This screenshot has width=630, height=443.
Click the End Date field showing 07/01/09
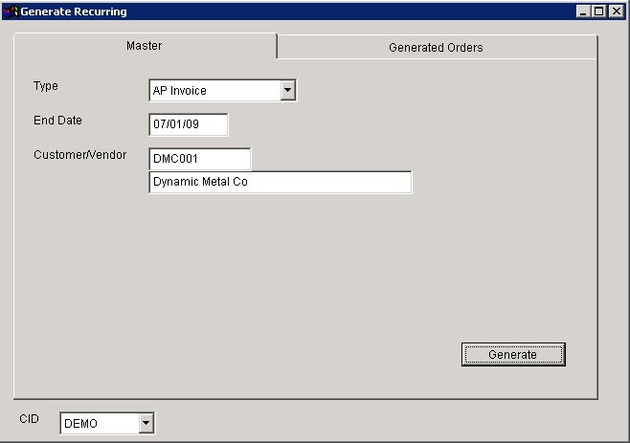pyautogui.click(x=188, y=124)
